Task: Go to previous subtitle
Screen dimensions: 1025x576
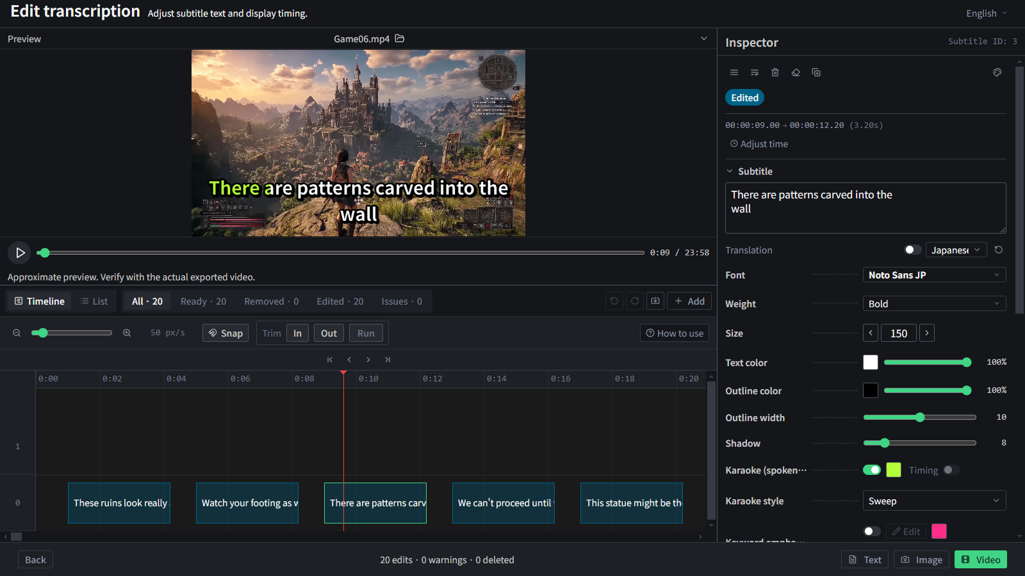Action: (x=349, y=360)
